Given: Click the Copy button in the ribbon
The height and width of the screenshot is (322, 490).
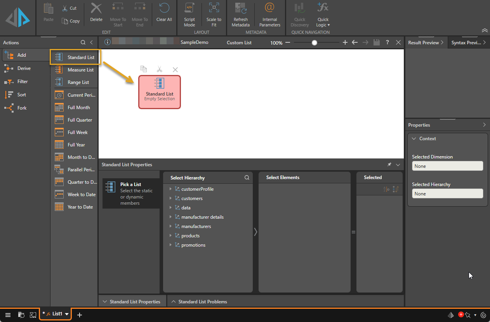Looking at the screenshot, I should [71, 21].
